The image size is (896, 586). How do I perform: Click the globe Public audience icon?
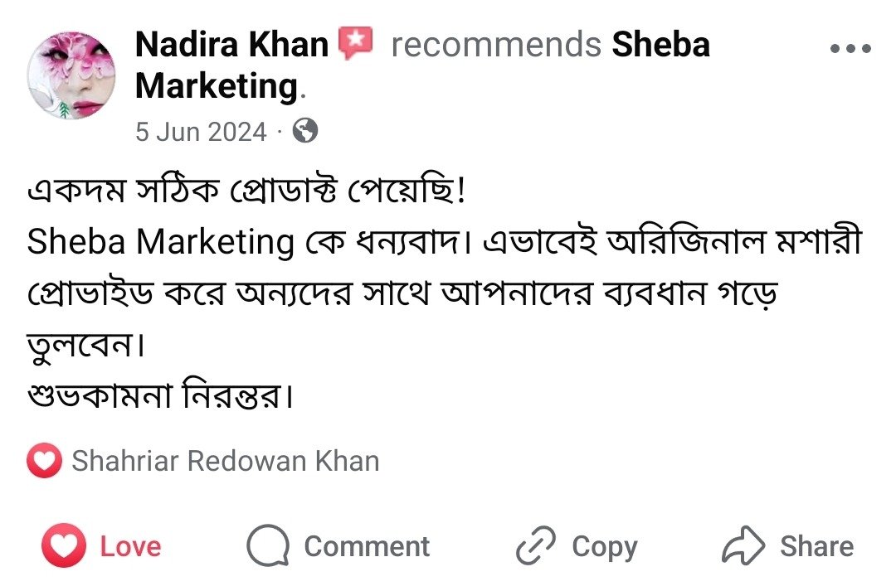tap(305, 131)
